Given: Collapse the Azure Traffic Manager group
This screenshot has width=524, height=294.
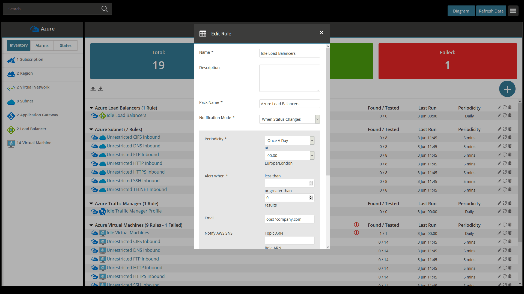Looking at the screenshot, I should 91,204.
